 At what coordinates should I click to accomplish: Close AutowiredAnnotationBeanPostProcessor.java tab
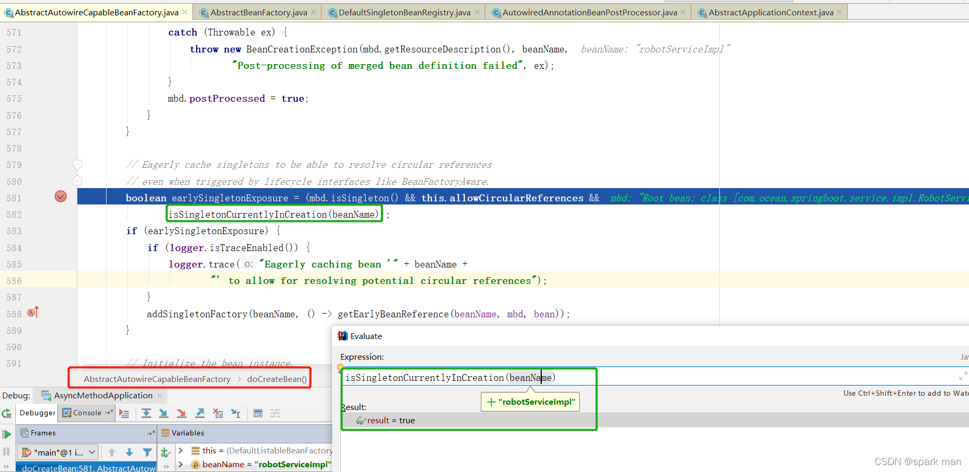pos(683,12)
